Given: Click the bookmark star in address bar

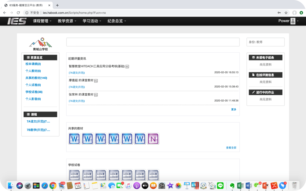Looking at the screenshot, I should [x=286, y=13].
